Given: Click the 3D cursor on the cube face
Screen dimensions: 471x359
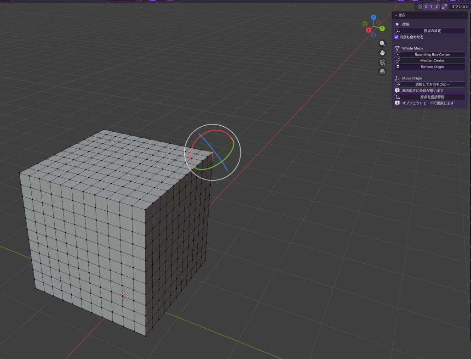Looking at the screenshot, I should click(125, 296).
